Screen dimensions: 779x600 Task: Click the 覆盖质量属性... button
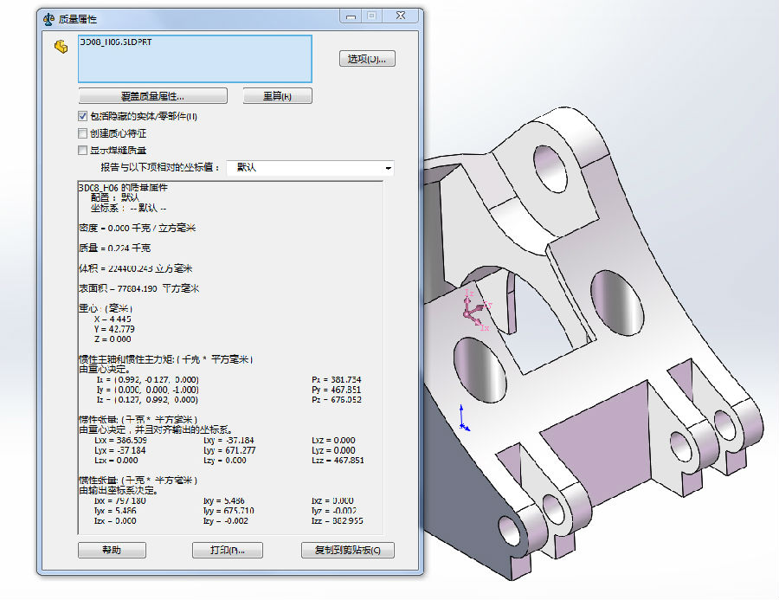point(152,96)
